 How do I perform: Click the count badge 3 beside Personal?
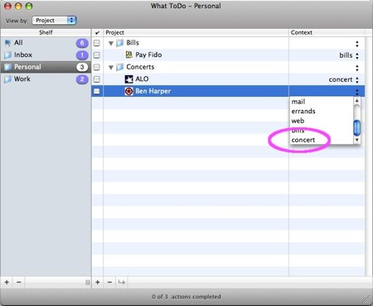(x=82, y=67)
